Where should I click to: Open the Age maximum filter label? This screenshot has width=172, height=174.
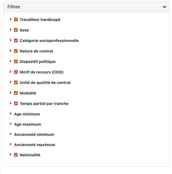point(28,124)
